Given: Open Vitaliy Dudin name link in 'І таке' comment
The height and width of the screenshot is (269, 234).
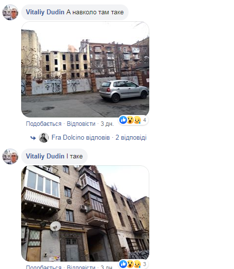Looking at the screenshot, I should click(45, 156).
